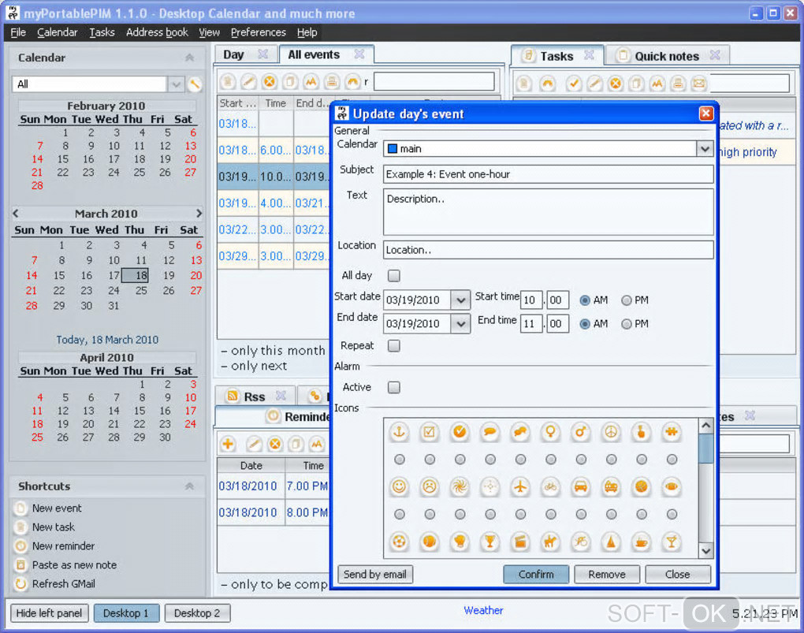Switch to the Quick notes tab
The width and height of the screenshot is (804, 633).
pyautogui.click(x=667, y=56)
